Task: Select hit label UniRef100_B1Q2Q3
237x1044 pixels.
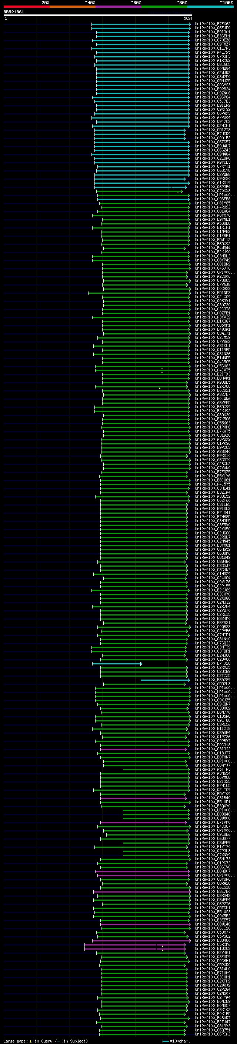Action: tap(213, 949)
